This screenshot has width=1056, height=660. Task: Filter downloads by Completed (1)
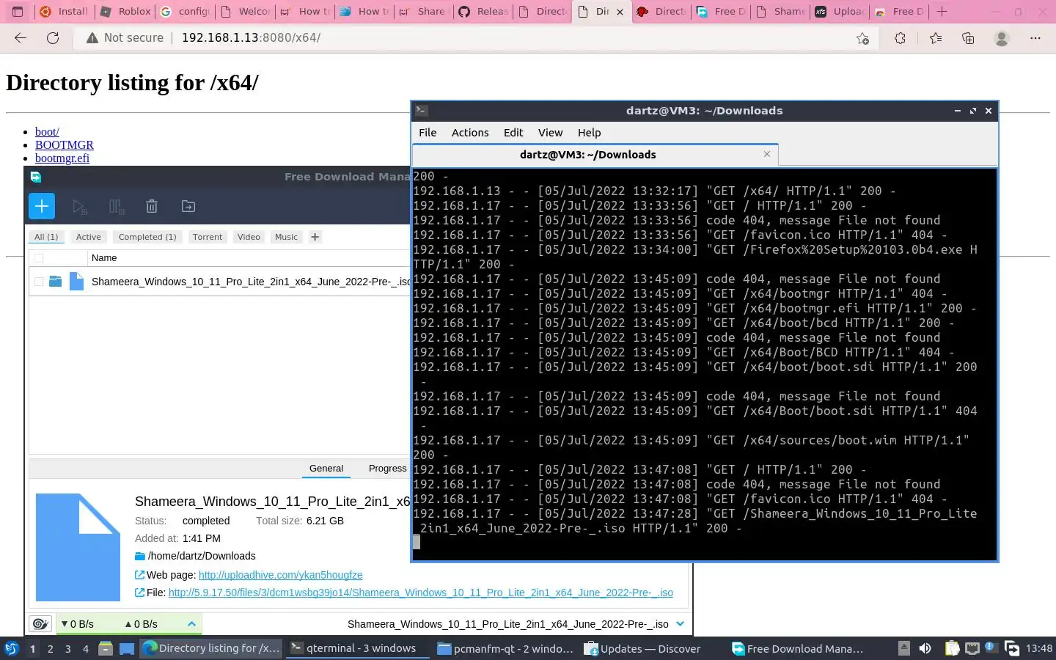(x=147, y=237)
